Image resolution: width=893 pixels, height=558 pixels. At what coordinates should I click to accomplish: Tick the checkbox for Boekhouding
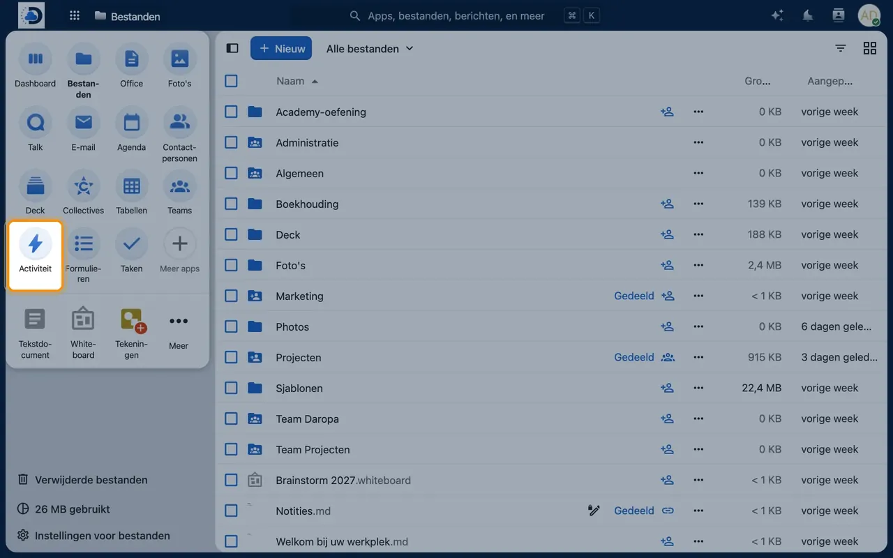click(x=232, y=204)
